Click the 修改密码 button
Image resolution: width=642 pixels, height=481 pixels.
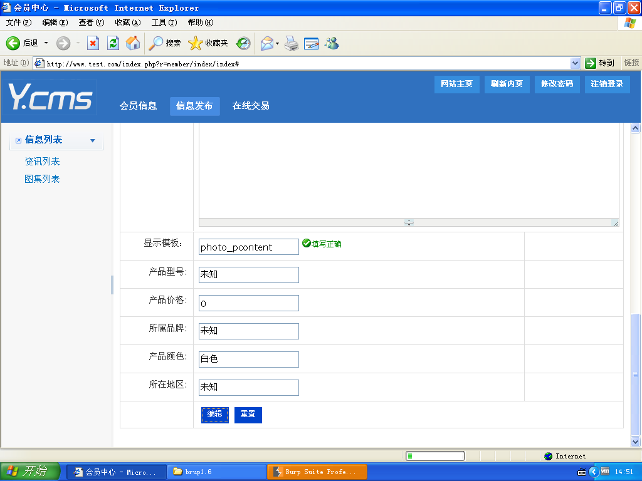pyautogui.click(x=557, y=84)
